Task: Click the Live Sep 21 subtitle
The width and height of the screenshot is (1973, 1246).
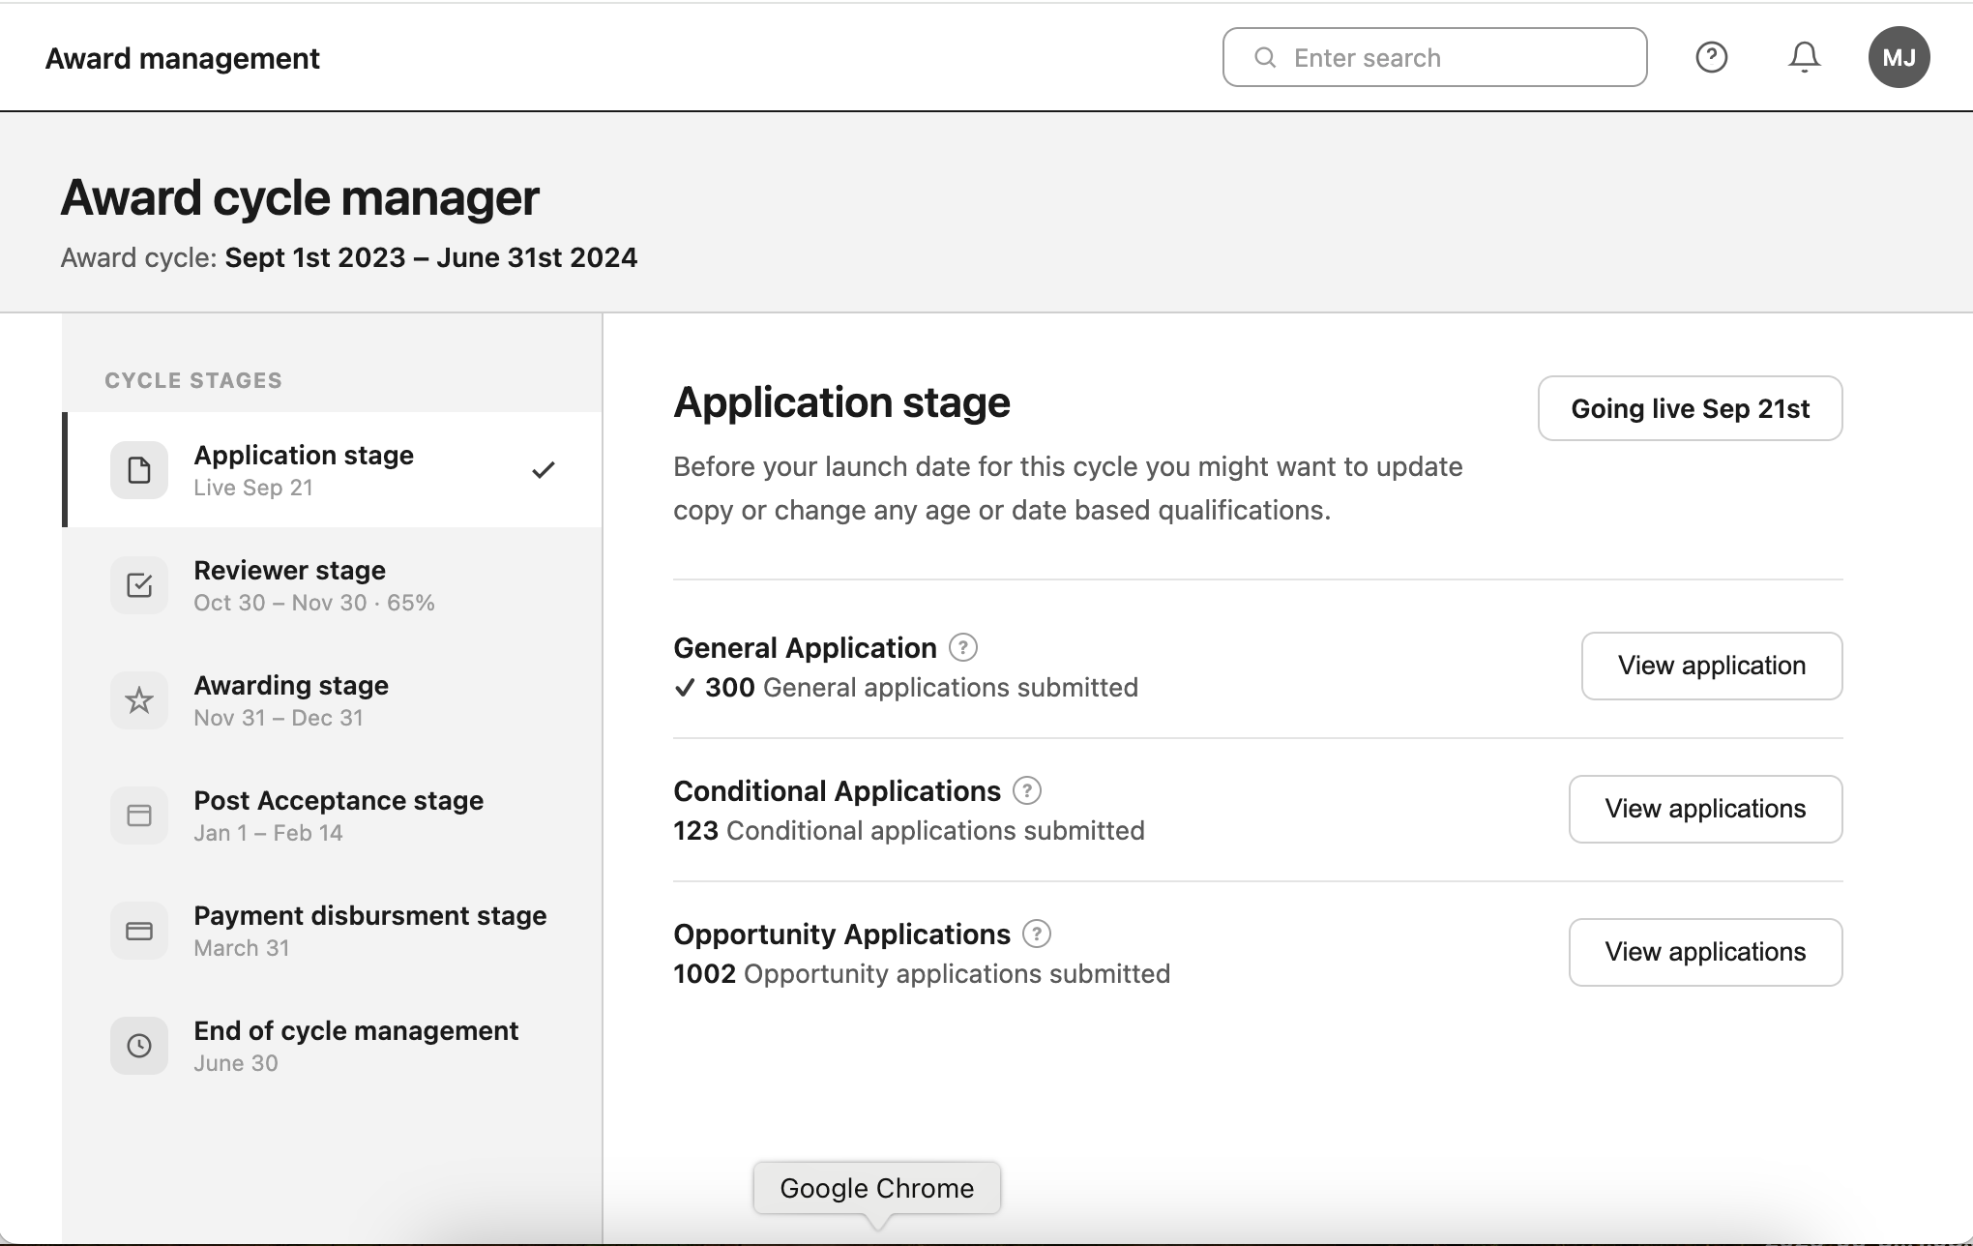Action: click(x=253, y=488)
